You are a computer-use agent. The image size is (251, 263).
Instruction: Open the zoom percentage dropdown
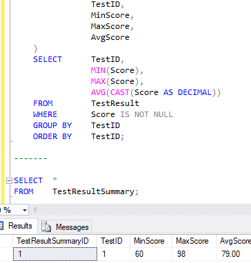pyautogui.click(x=25, y=210)
